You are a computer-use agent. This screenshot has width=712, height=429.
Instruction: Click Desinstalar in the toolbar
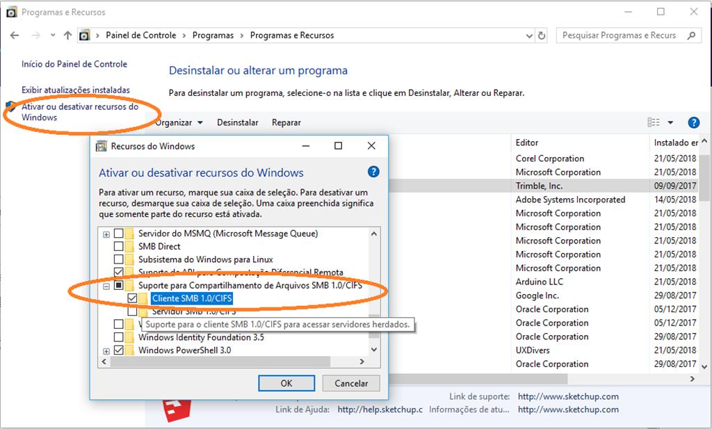click(237, 122)
